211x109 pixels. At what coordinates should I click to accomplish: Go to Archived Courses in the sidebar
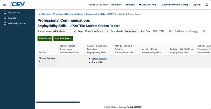point(17,23)
